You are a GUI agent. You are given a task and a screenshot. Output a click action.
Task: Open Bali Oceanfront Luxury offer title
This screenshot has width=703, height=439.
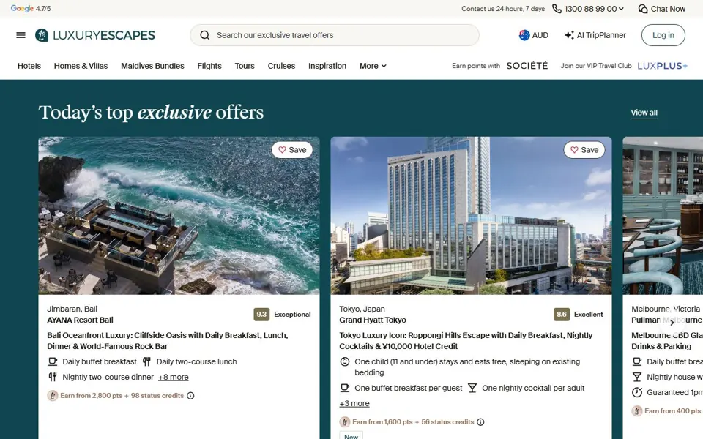pos(168,340)
